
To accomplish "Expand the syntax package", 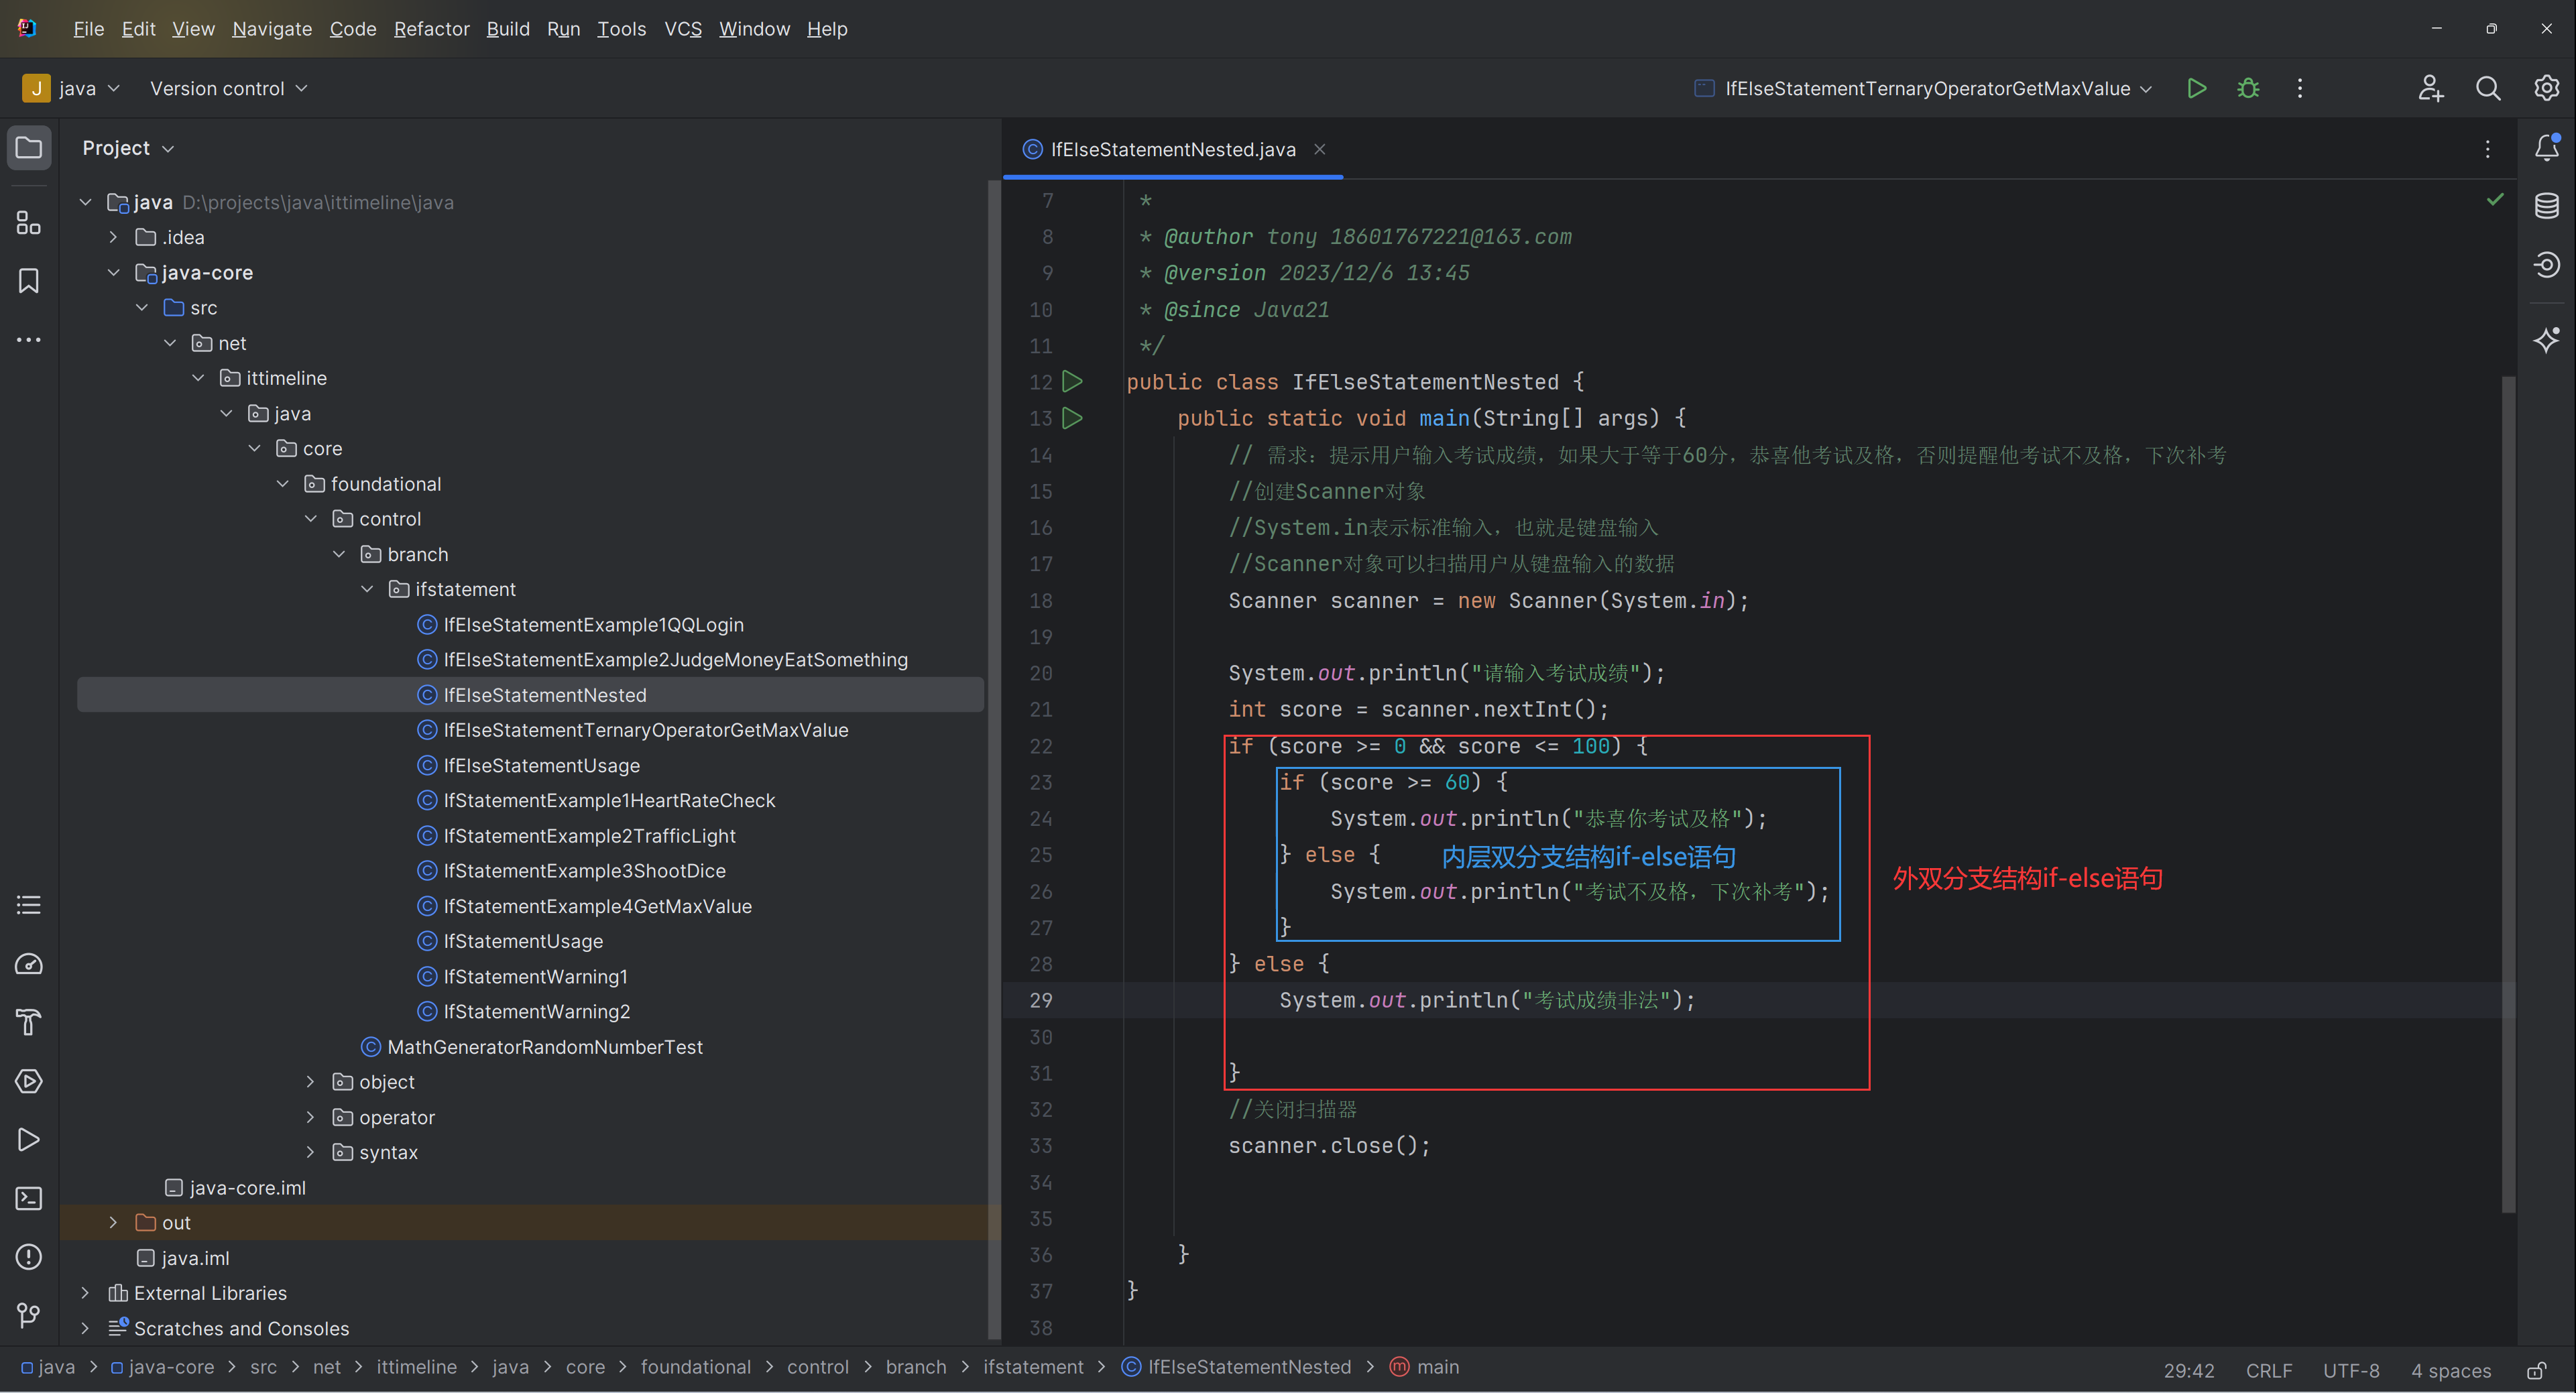I will [310, 1152].
